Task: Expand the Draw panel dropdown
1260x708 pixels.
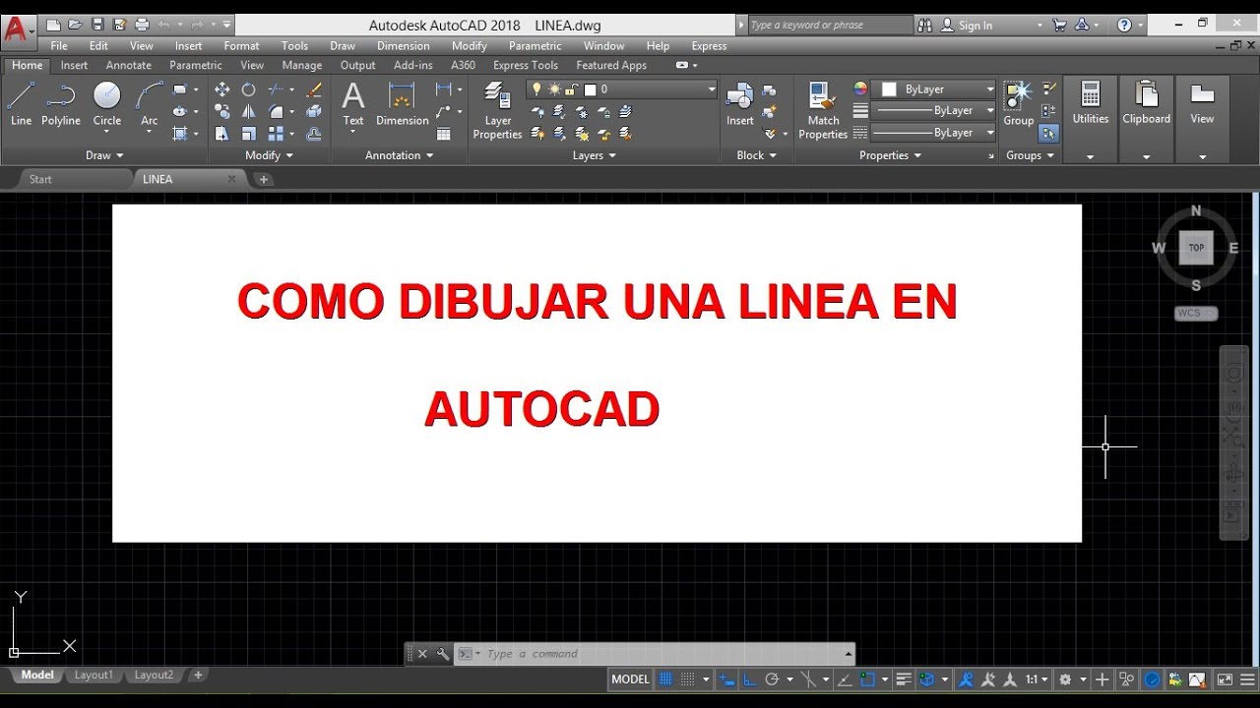Action: coord(105,155)
